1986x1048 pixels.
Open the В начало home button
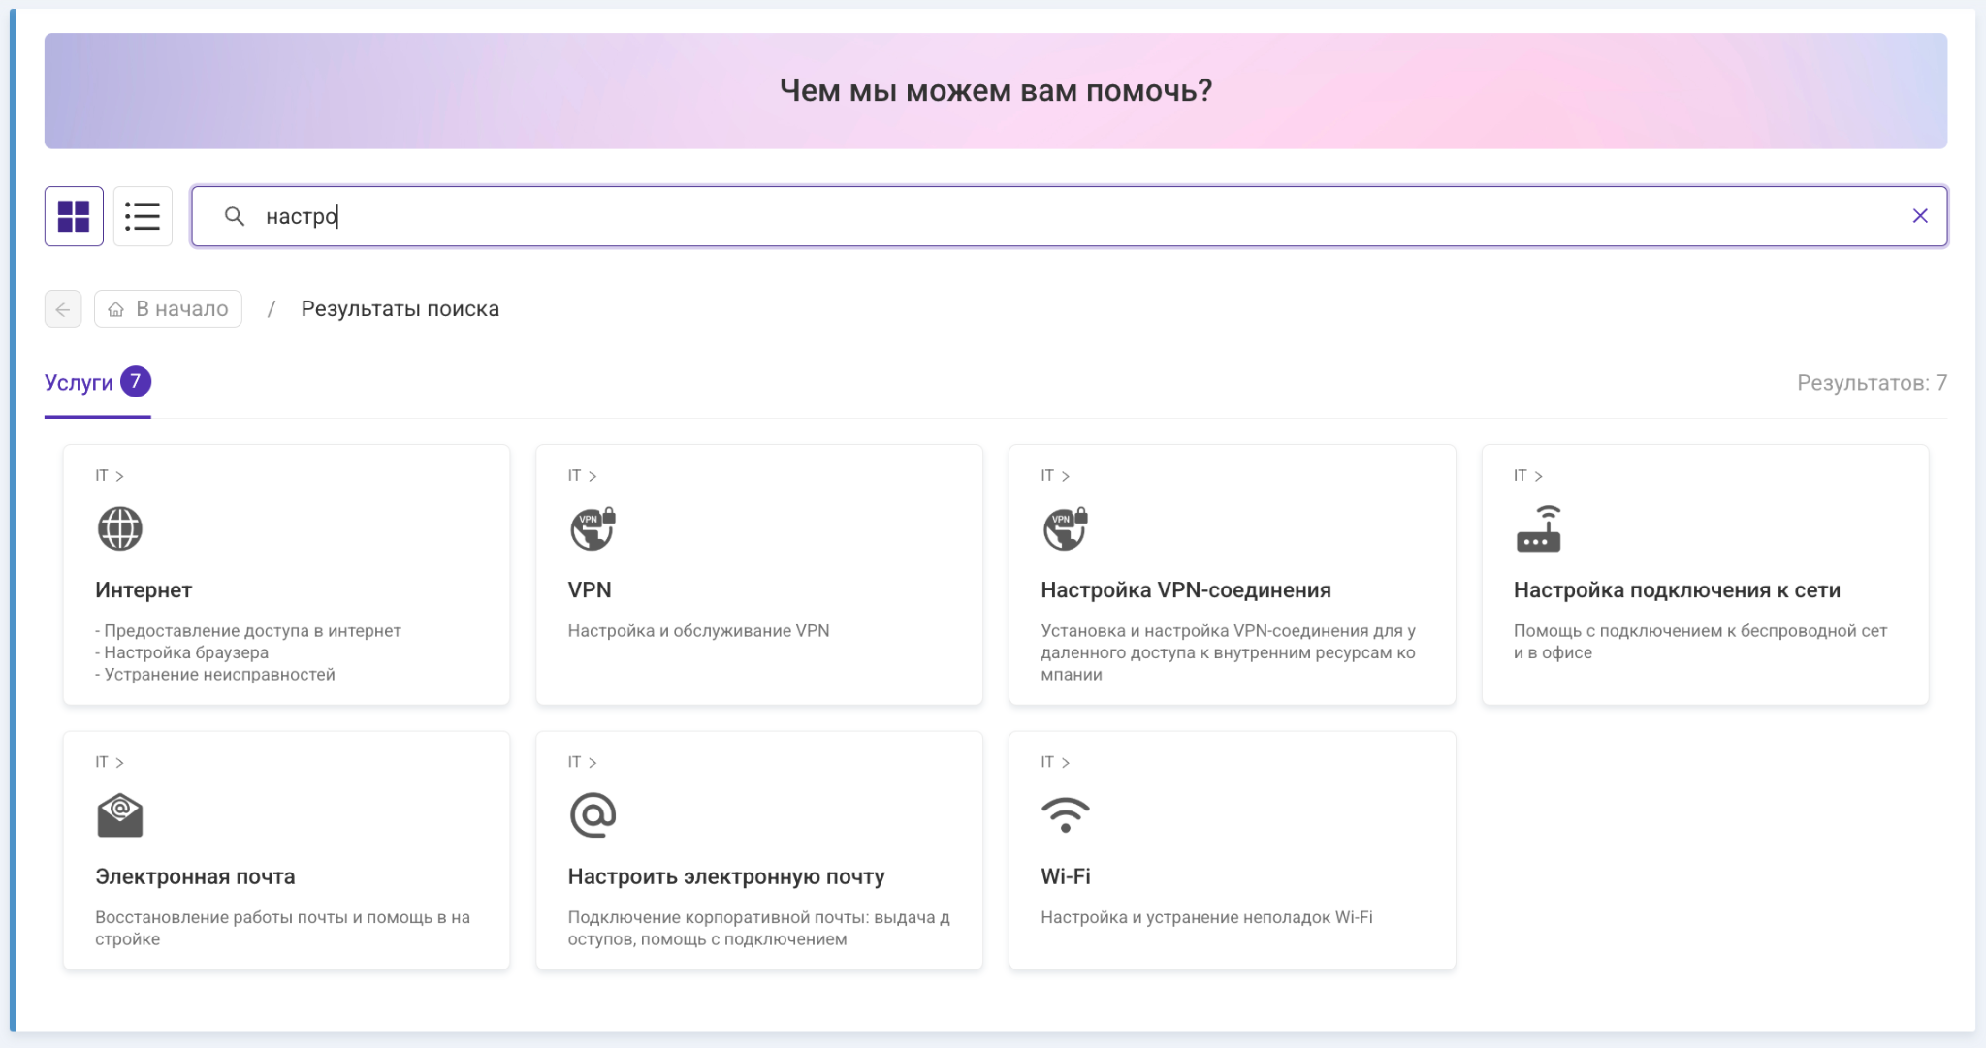click(168, 309)
